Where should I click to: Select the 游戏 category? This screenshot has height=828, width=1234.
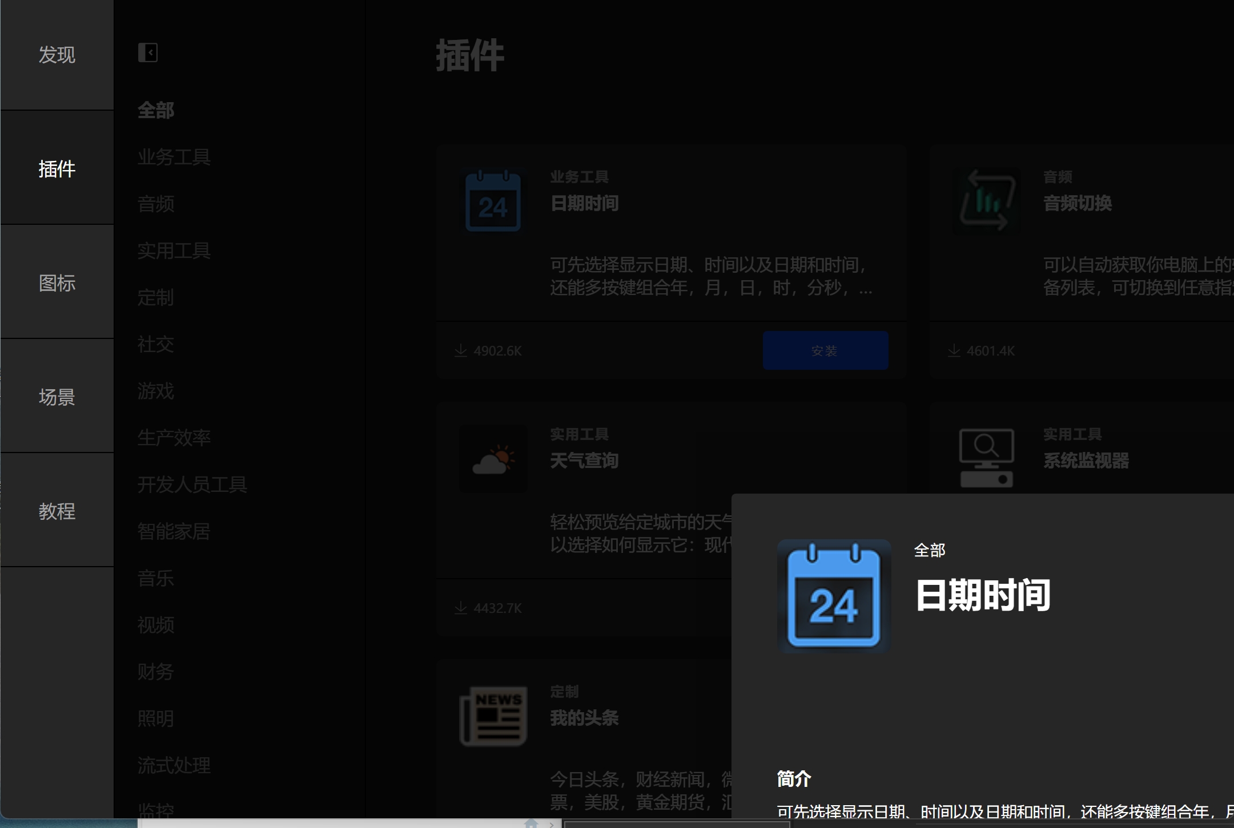[155, 391]
